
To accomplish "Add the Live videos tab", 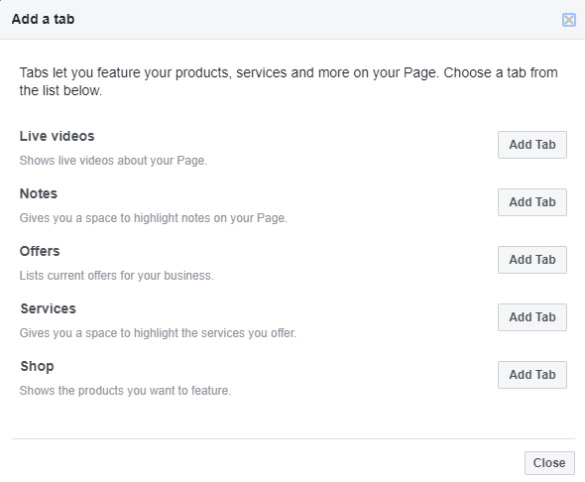I will tap(532, 145).
